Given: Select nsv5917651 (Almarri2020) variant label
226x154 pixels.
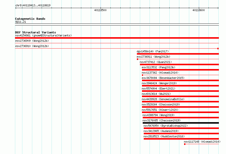Looking at the screenshot, I should click(160, 110).
